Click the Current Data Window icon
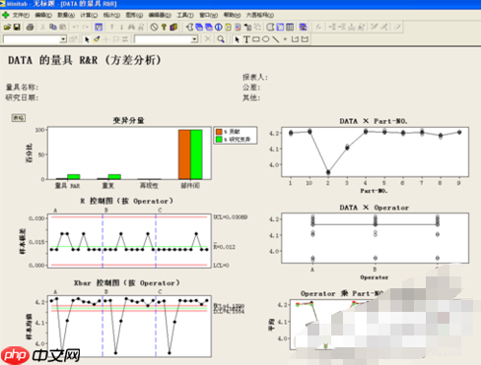The width and height of the screenshot is (481, 365). [x=280, y=27]
